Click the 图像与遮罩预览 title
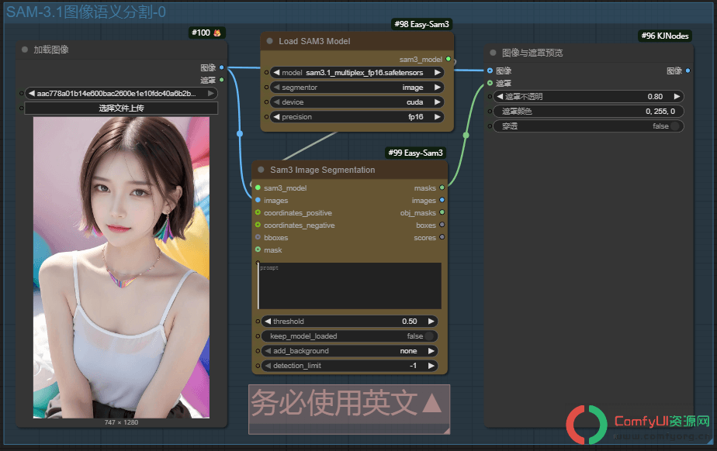This screenshot has width=717, height=451. coord(532,53)
